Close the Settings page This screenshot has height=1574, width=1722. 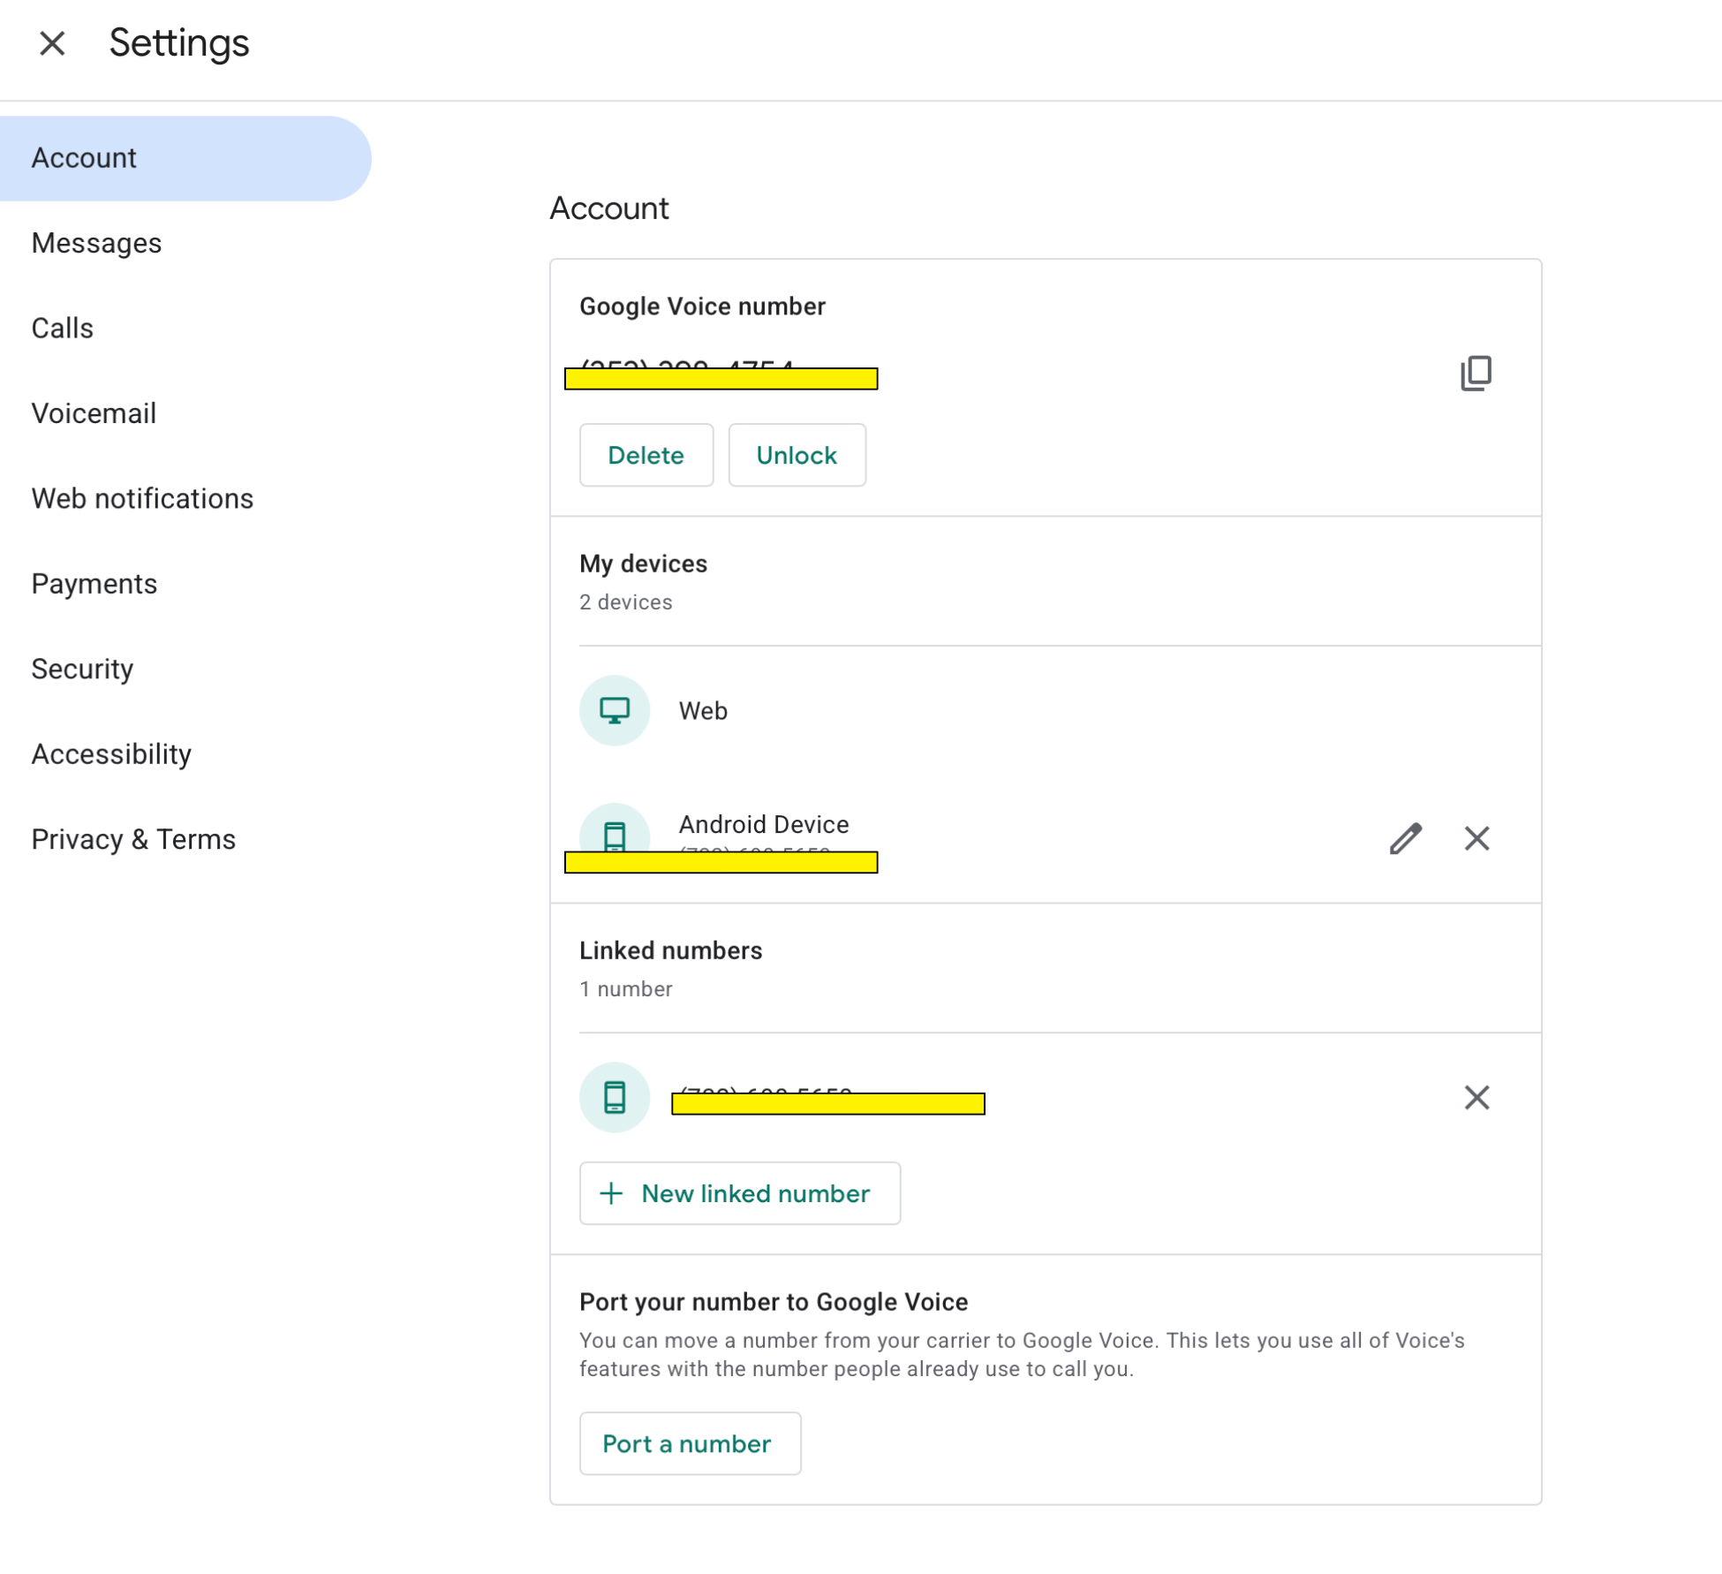[52, 42]
